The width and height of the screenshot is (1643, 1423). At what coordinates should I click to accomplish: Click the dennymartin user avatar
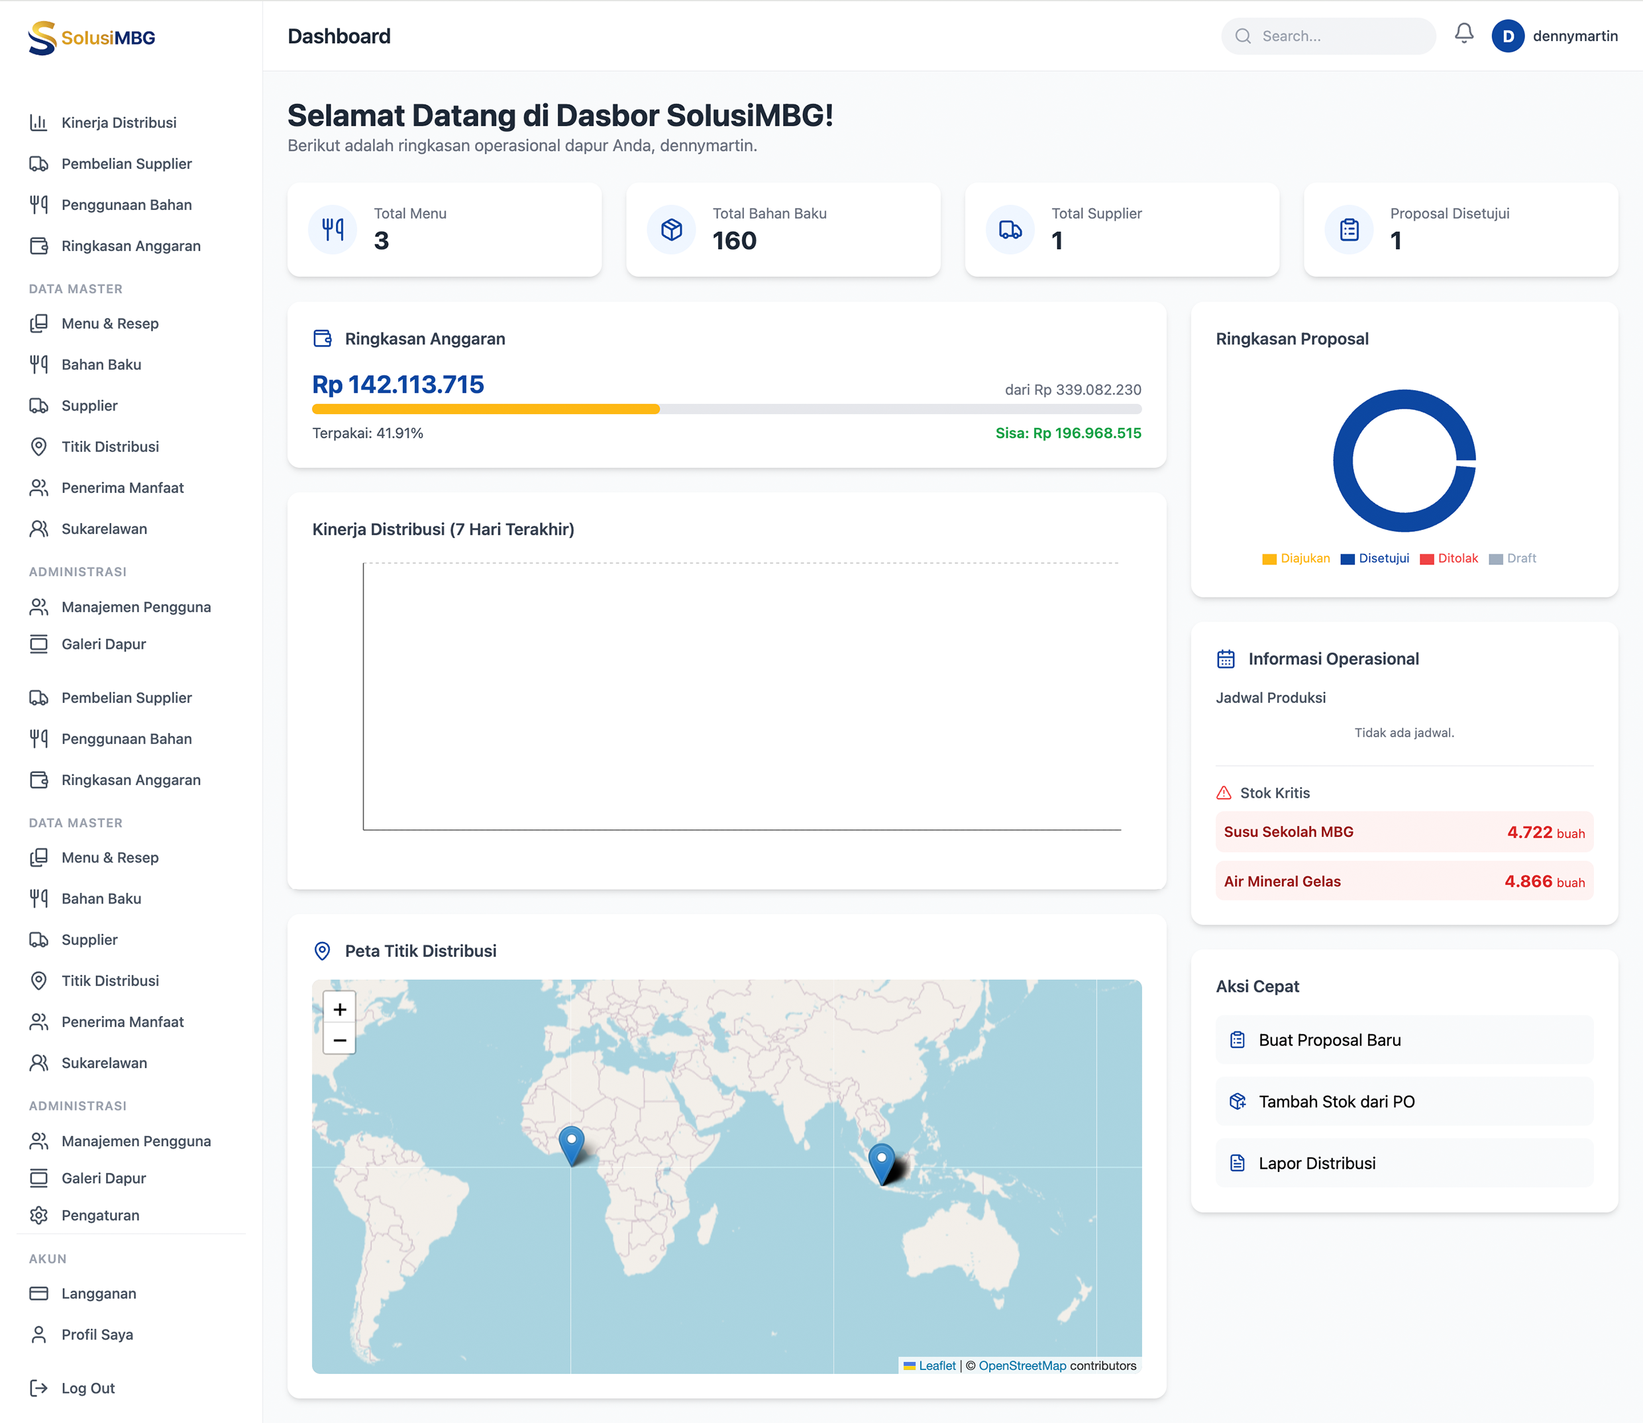click(x=1507, y=36)
